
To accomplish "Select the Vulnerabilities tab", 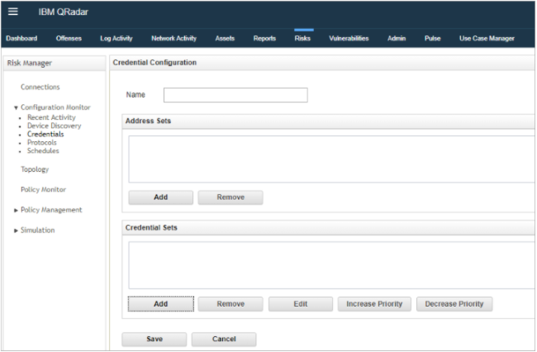I will (349, 38).
